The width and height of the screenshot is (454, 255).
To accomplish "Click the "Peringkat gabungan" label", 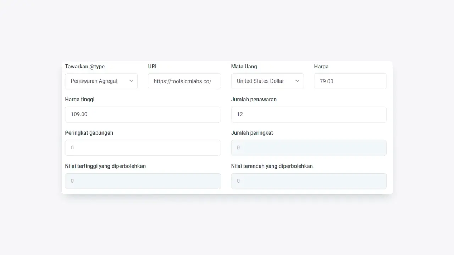I will pyautogui.click(x=89, y=133).
